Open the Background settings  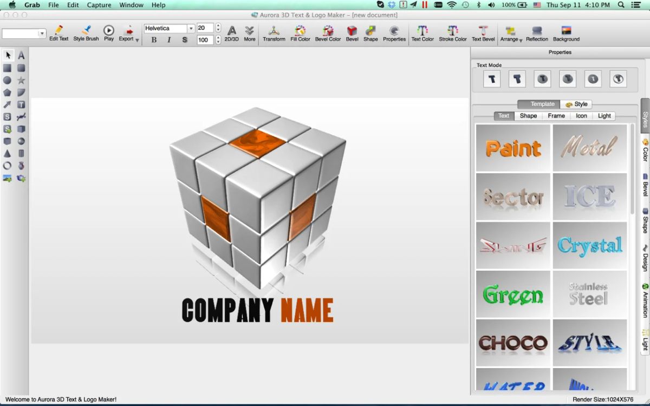(566, 32)
